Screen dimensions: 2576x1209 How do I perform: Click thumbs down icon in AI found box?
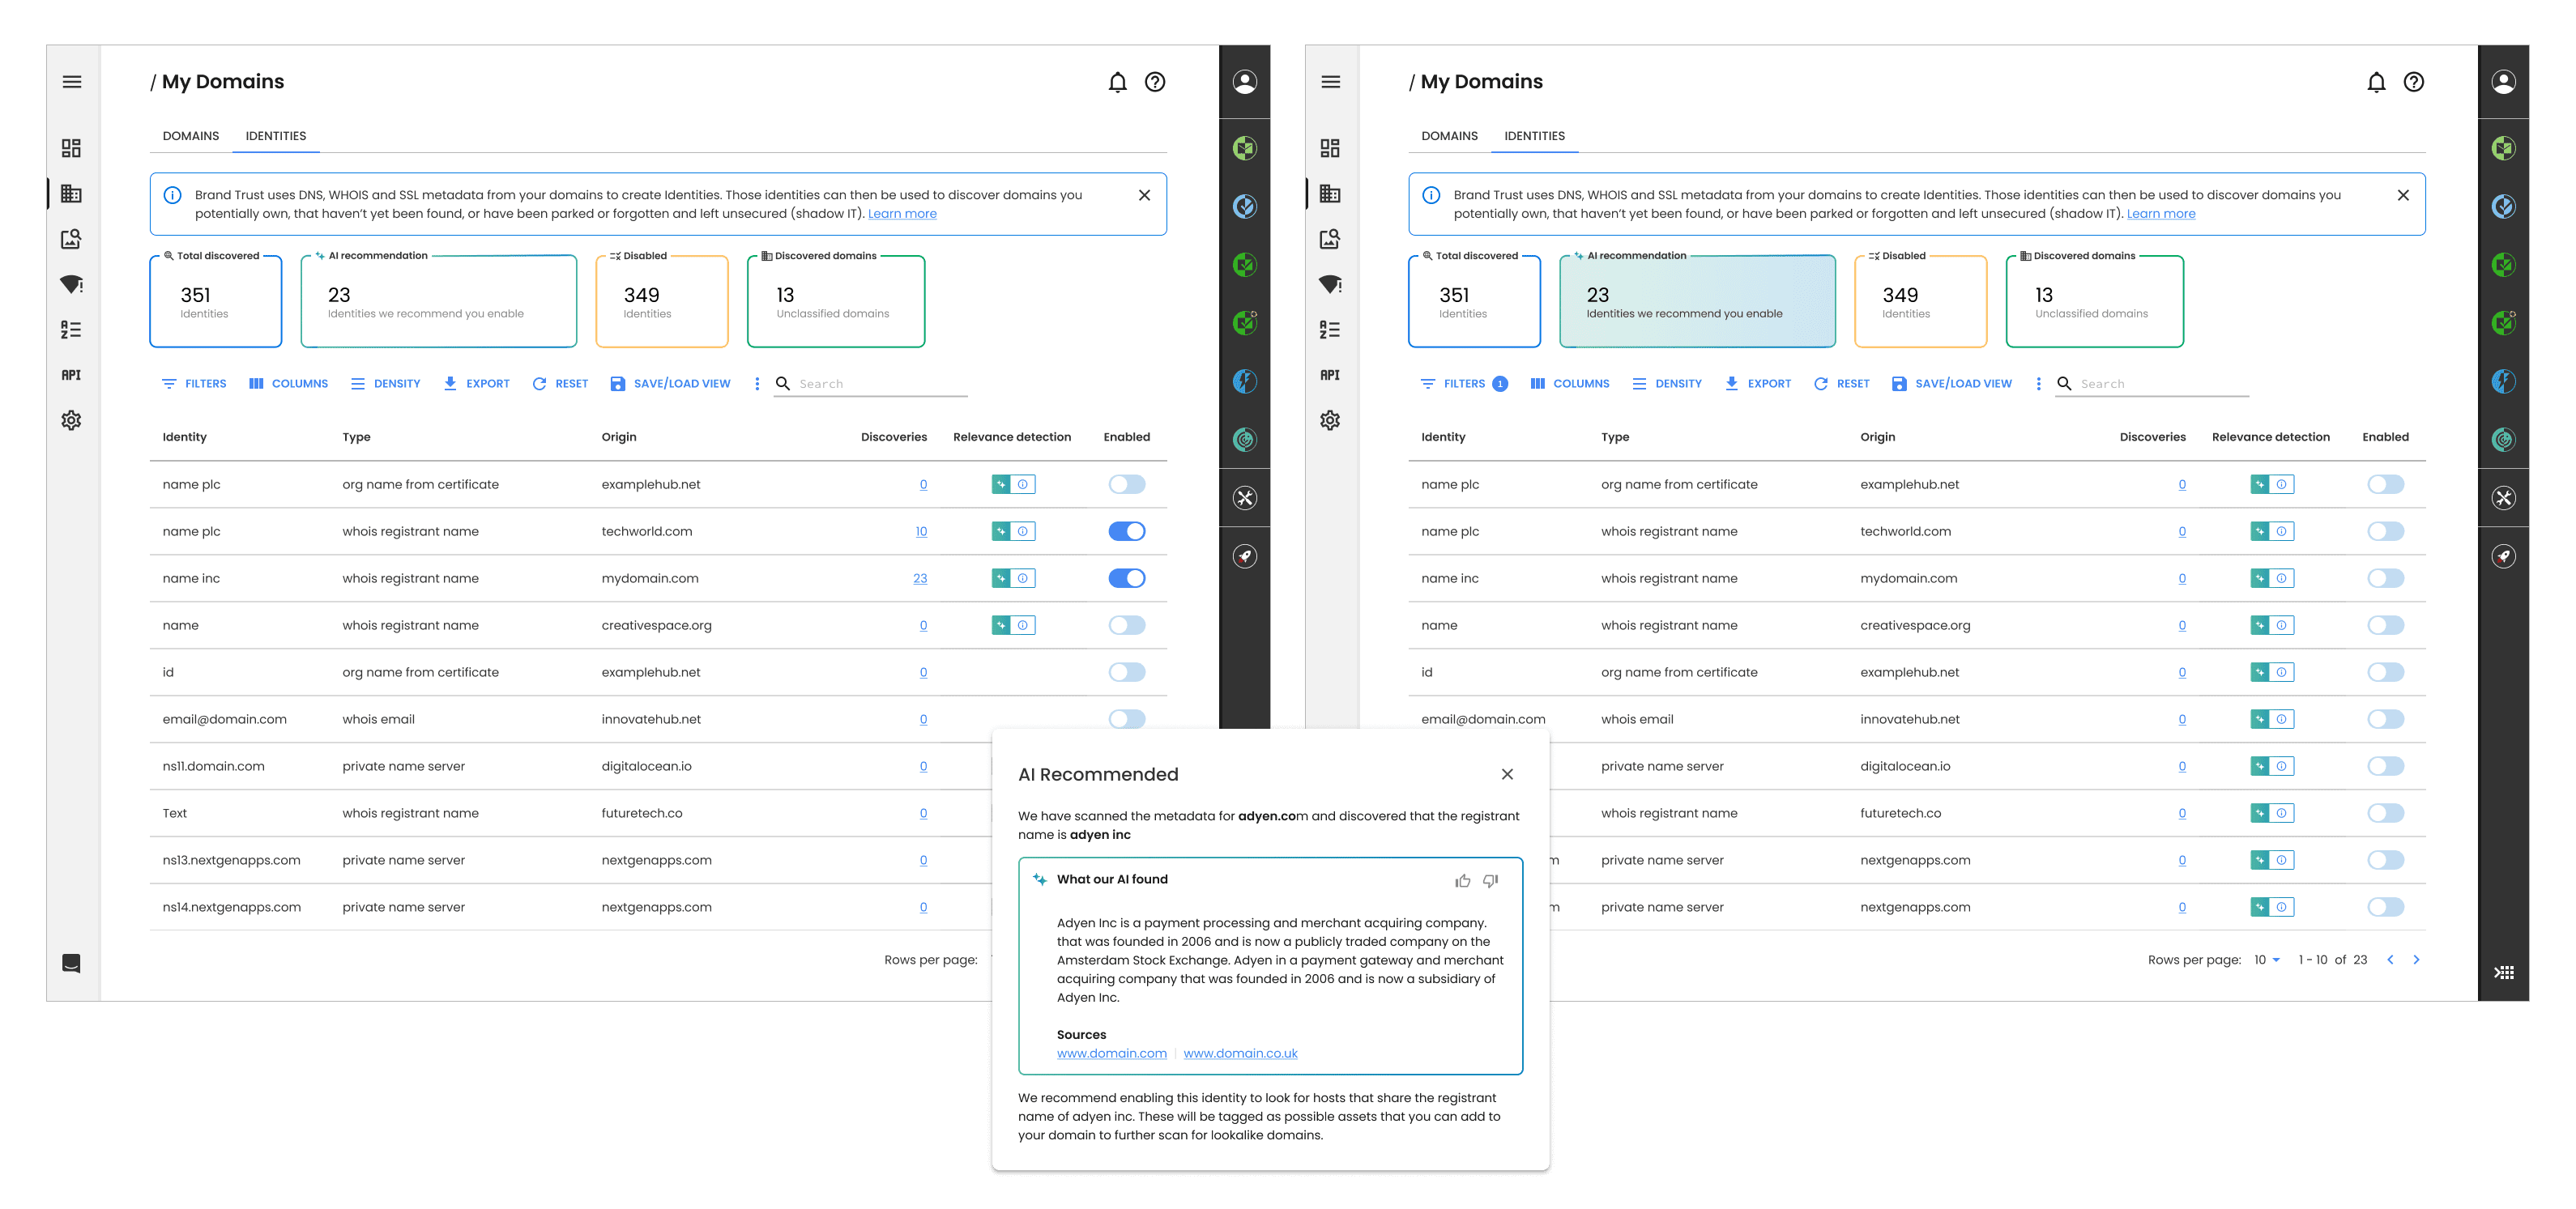click(x=1490, y=881)
